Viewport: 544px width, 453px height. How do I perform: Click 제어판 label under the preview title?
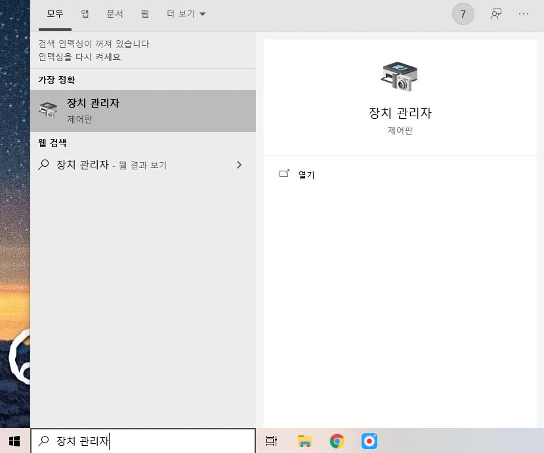(400, 131)
